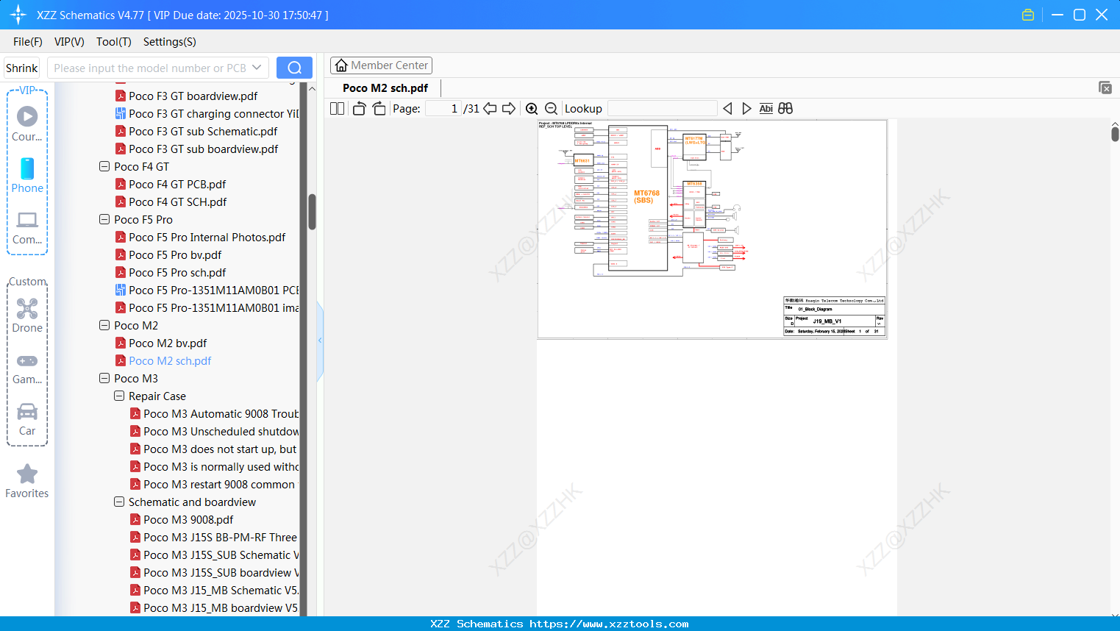This screenshot has height=631, width=1120.
Task: Click the file tree vertical scrollbar
Action: (312, 212)
